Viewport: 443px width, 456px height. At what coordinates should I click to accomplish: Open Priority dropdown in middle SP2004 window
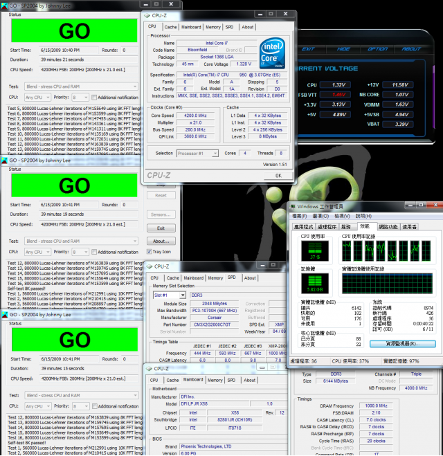(80, 252)
